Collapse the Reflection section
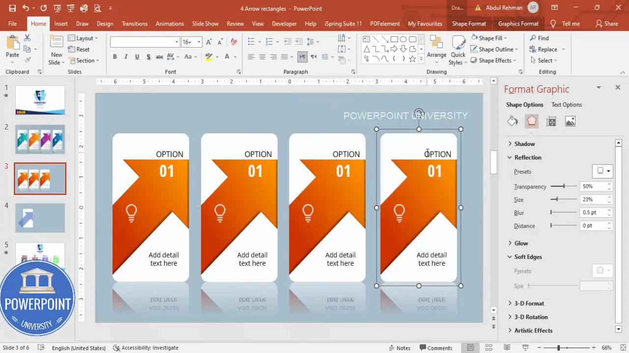 point(524,157)
